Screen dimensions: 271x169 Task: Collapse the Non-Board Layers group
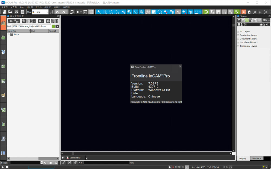coord(238,43)
